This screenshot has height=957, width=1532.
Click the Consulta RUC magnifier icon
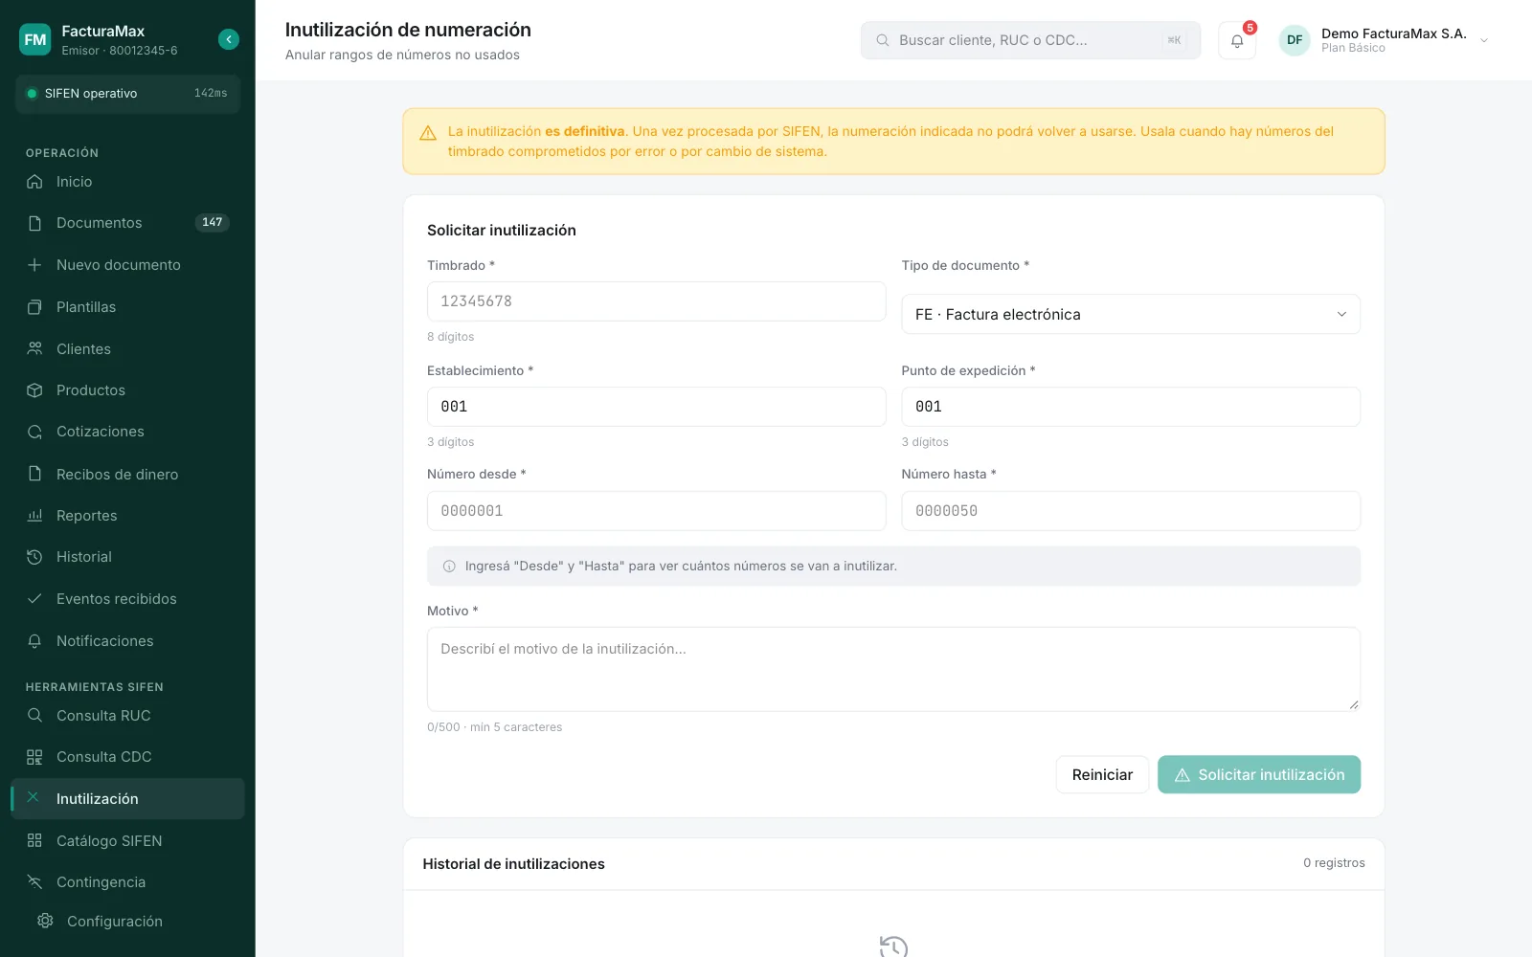point(34,716)
